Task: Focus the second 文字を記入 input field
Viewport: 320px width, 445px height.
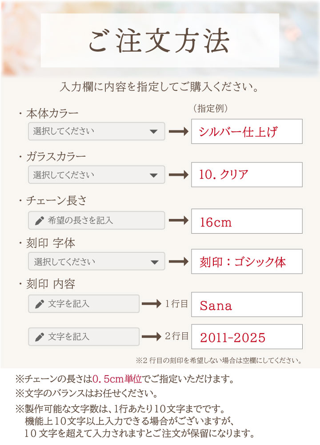Action: (x=84, y=336)
